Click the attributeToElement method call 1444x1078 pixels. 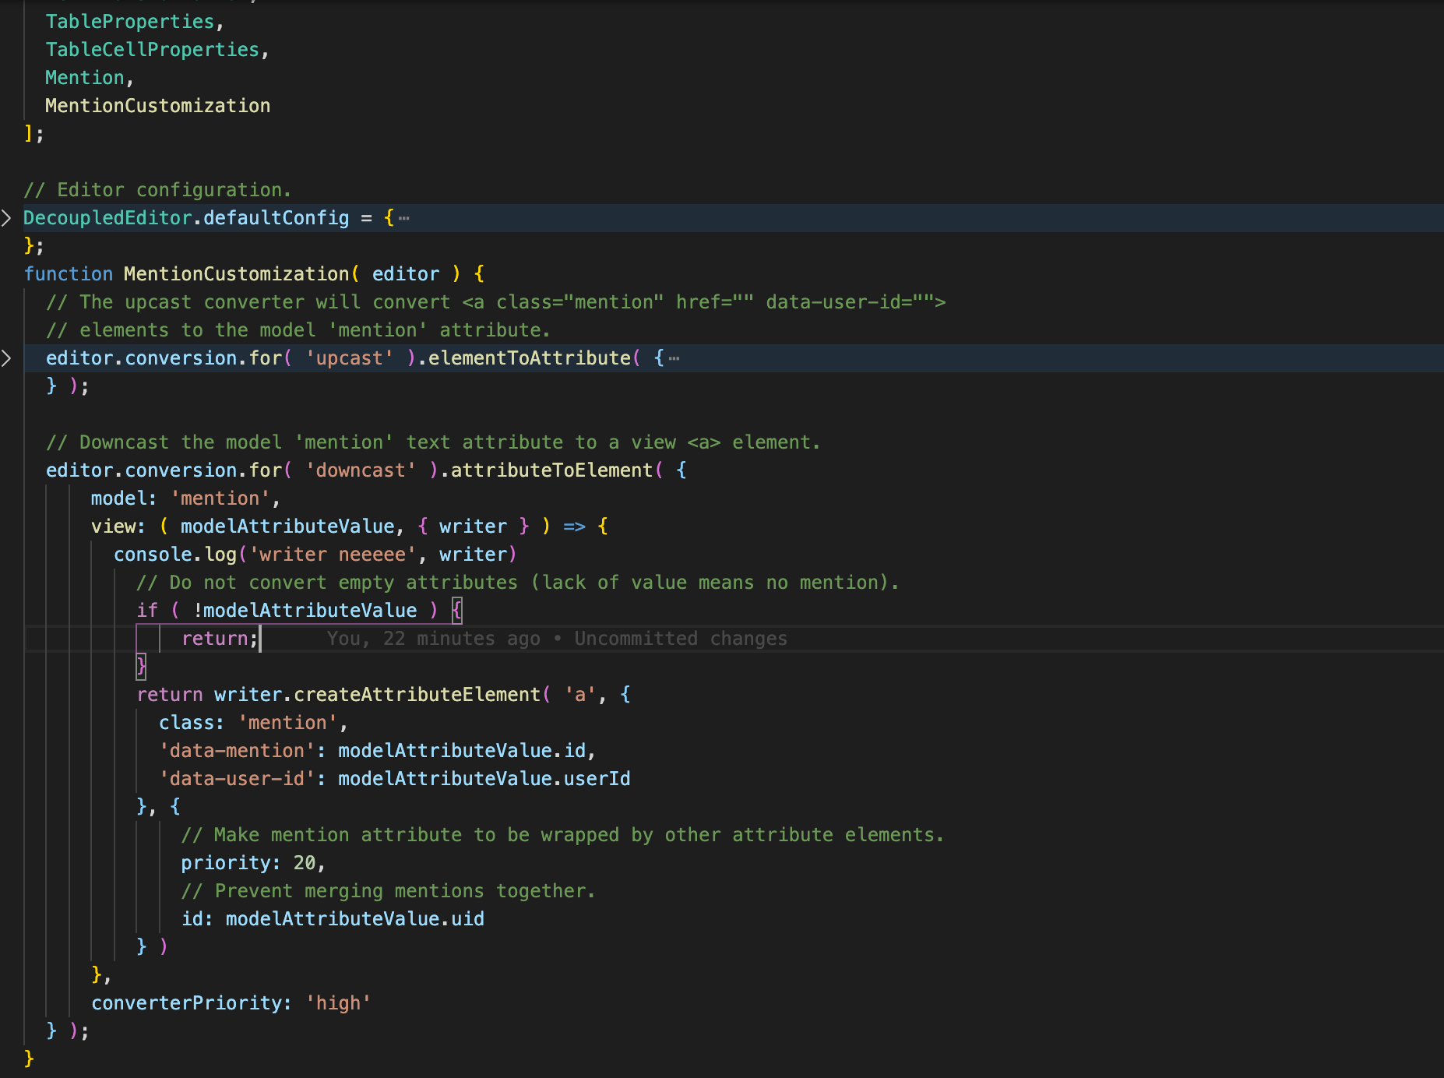click(551, 470)
